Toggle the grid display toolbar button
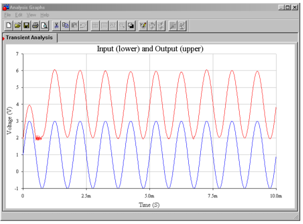 coord(96,25)
